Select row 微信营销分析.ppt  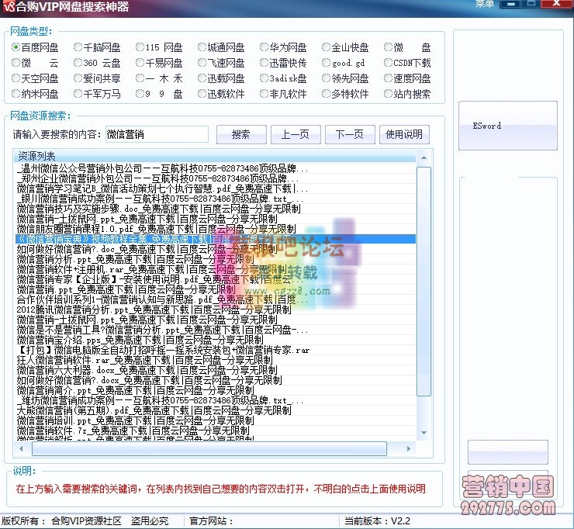[x=216, y=259]
